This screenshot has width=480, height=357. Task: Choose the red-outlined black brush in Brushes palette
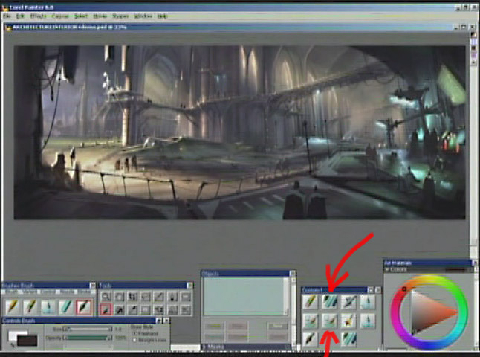click(x=83, y=306)
